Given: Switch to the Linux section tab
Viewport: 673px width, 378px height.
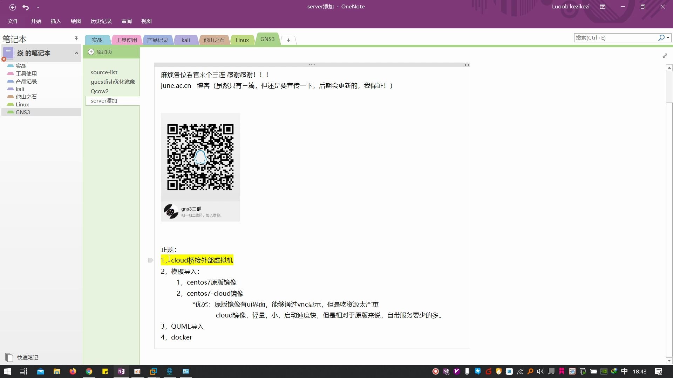Looking at the screenshot, I should point(242,40).
